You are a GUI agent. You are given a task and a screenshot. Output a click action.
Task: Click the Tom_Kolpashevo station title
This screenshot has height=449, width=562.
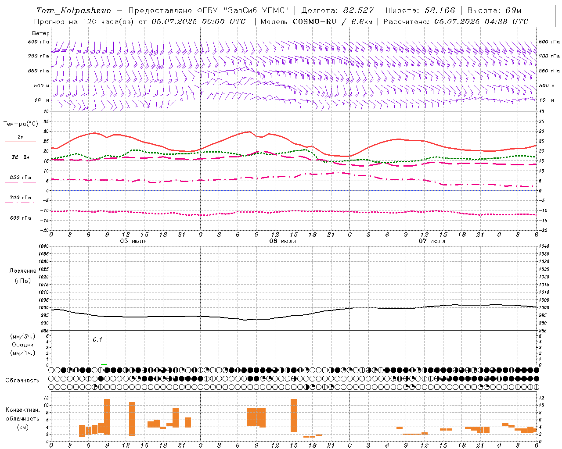(74, 10)
